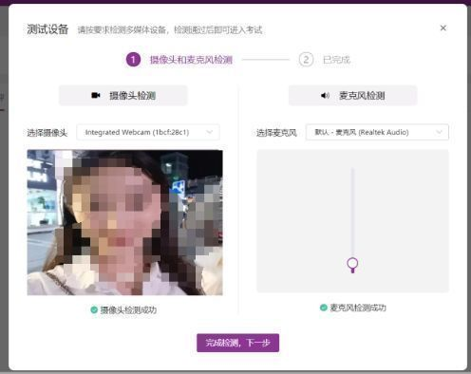Viewport: 471px width, 374px height.
Task: Click the 测试设备 dialog title
Action: (x=47, y=29)
